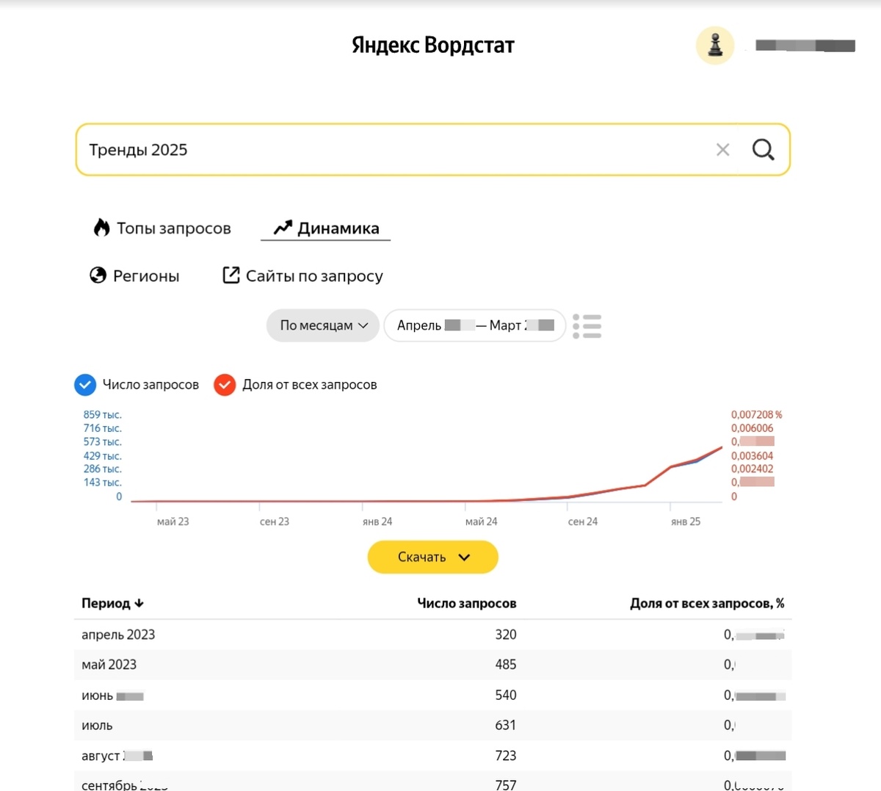The width and height of the screenshot is (881, 791).
Task: Open the Сайты по запросу link
Action: [x=302, y=276]
